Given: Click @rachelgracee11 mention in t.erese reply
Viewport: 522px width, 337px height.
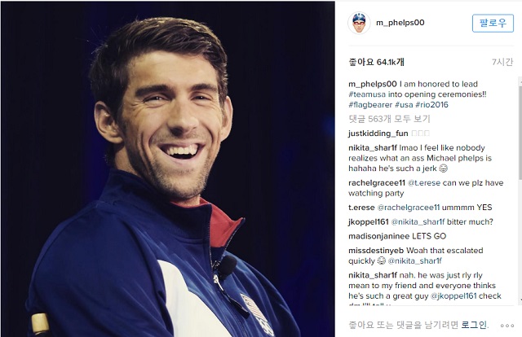Looking at the screenshot, I should pyautogui.click(x=408, y=208).
